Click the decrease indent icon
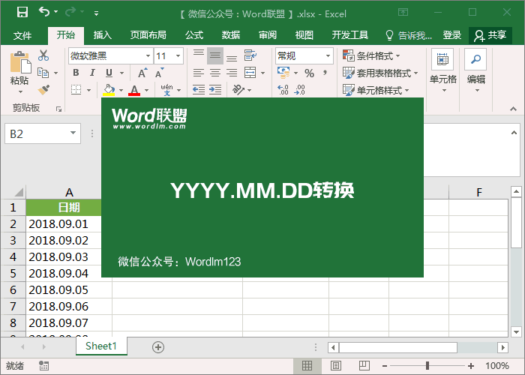Image resolution: width=525 pixels, height=375 pixels. coord(199,90)
